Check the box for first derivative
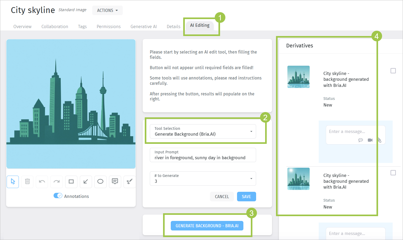This screenshot has height=240, width=403. point(393,71)
